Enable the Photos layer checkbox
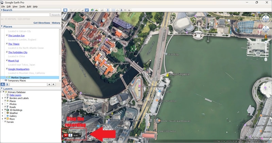 (x=5, y=104)
